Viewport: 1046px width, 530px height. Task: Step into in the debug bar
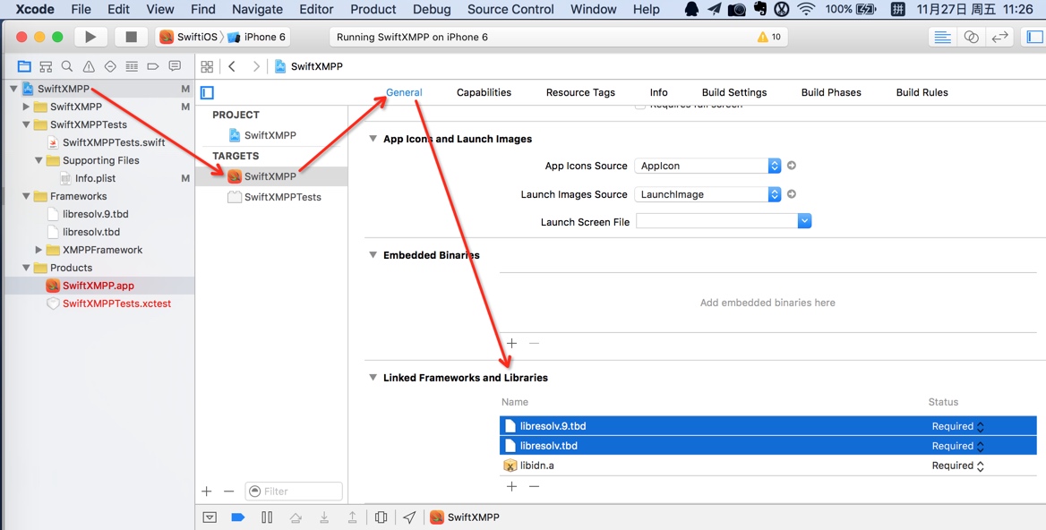(x=323, y=517)
